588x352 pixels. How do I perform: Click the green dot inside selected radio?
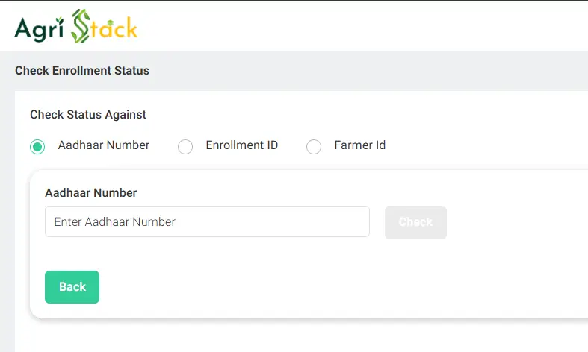click(x=37, y=147)
